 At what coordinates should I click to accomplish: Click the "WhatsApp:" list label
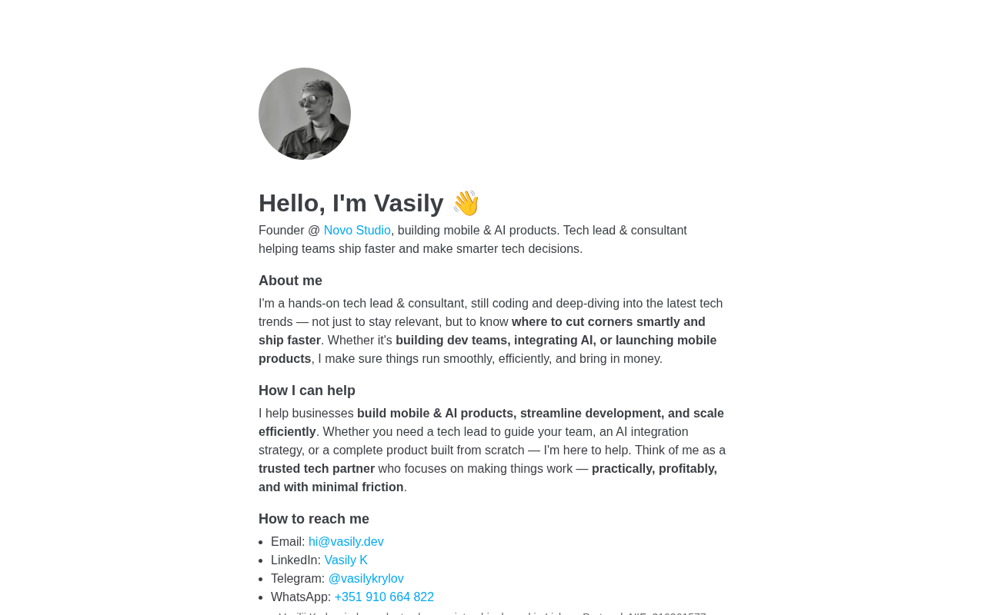click(x=301, y=597)
